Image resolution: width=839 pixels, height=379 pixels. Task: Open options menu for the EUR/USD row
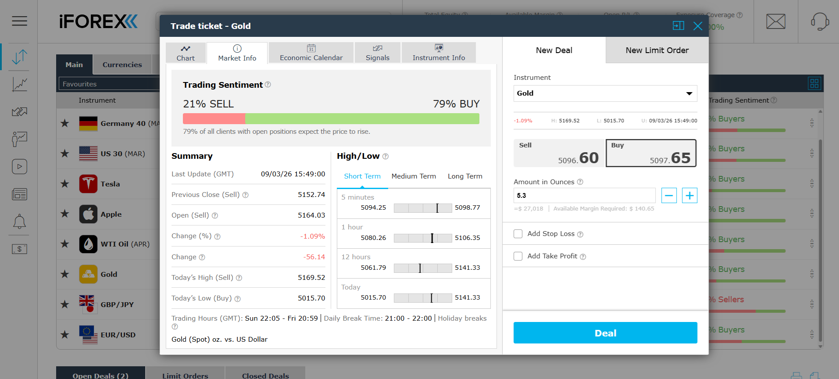pos(812,334)
